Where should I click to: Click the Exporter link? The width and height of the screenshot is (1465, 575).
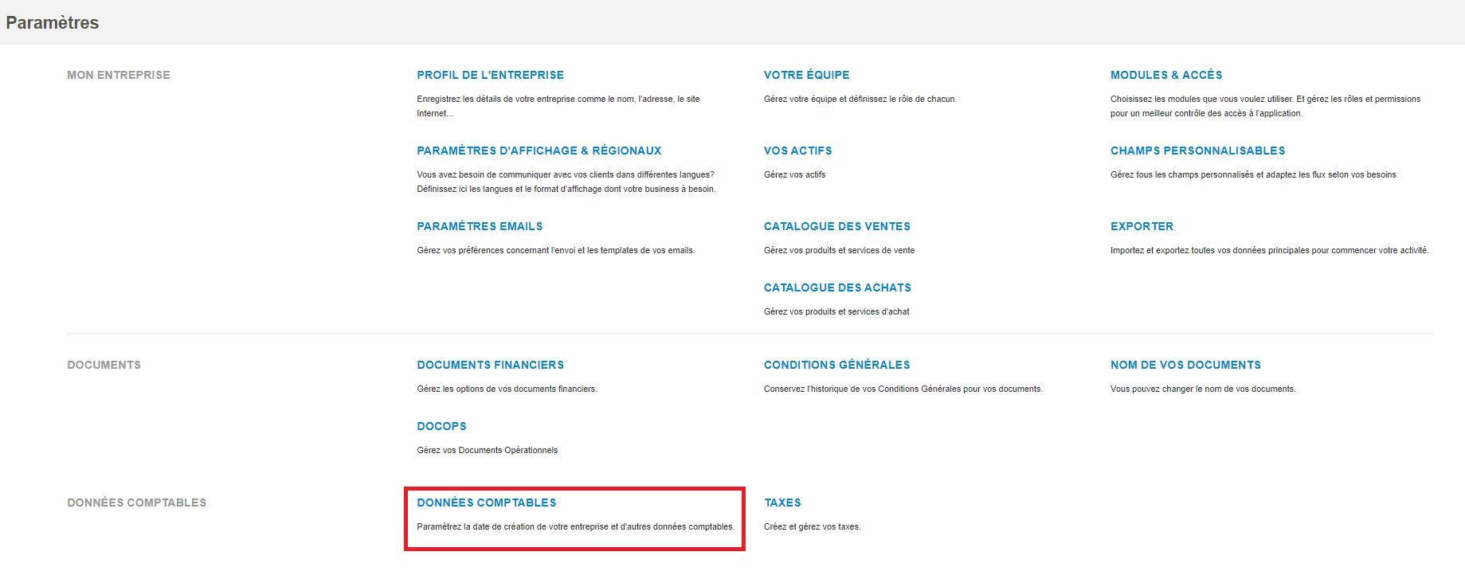pos(1142,226)
